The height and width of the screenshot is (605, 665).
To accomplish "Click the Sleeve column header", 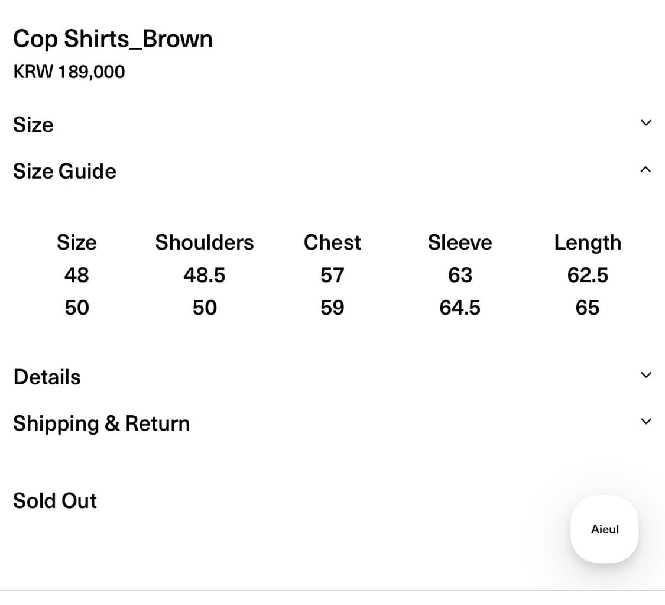I will (x=460, y=242).
